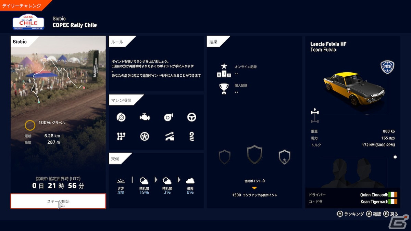The image size is (411, 231).
Task: Click the Lancia Fulvia HF title
Action: click(328, 44)
